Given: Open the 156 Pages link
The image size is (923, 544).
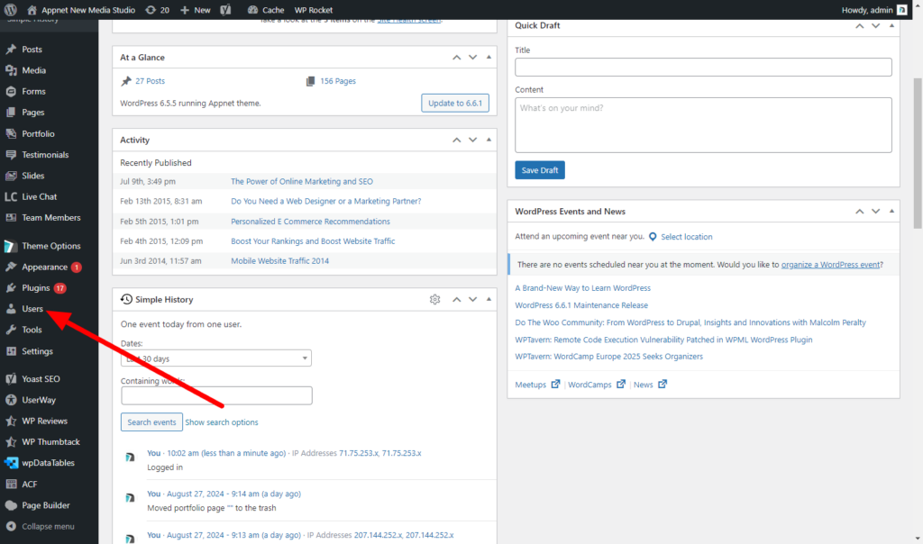Looking at the screenshot, I should (338, 81).
